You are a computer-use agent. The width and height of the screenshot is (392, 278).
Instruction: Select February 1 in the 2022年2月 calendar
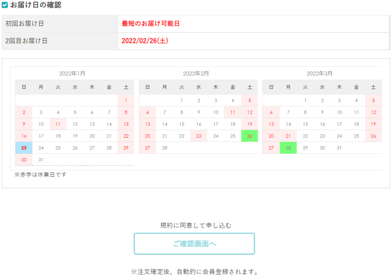(x=181, y=100)
